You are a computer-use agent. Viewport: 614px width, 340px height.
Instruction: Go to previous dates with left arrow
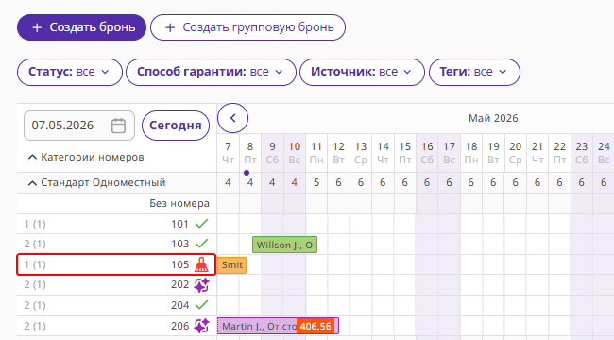232,118
